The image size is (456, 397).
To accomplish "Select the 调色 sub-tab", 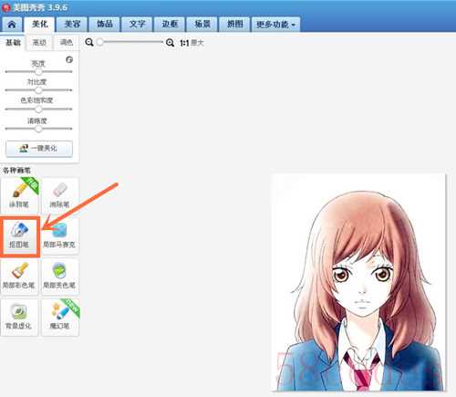I will coord(67,43).
